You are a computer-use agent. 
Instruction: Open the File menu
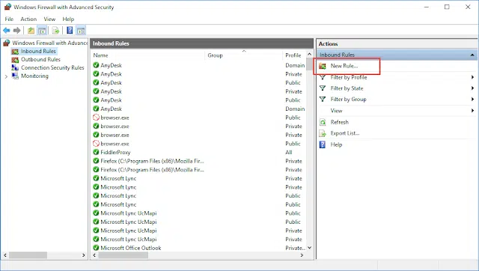pyautogui.click(x=9, y=19)
